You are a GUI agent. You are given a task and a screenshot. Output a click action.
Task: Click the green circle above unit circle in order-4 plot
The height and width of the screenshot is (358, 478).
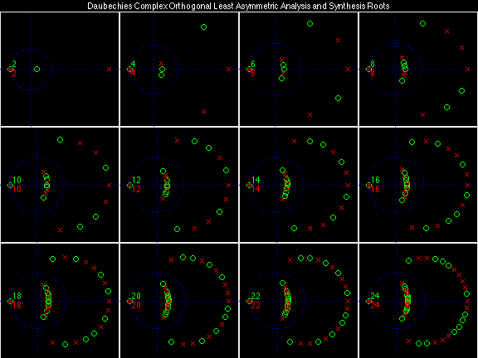203,27
